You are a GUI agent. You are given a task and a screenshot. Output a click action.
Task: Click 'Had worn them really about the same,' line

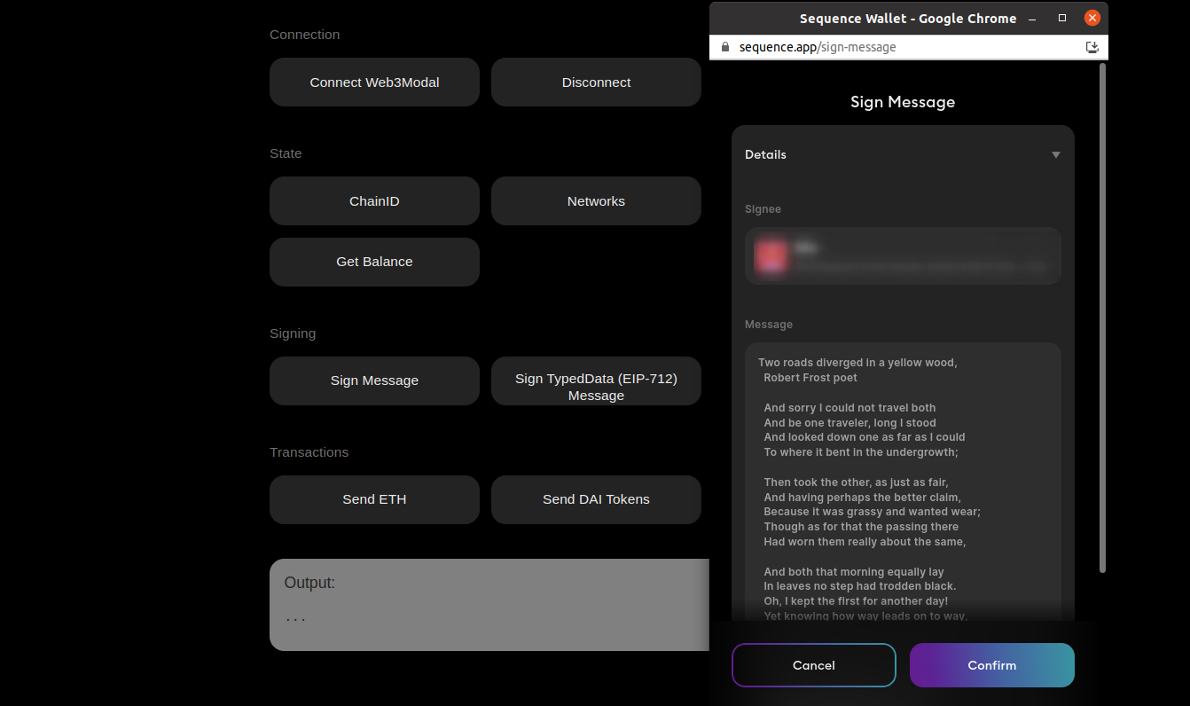(865, 542)
